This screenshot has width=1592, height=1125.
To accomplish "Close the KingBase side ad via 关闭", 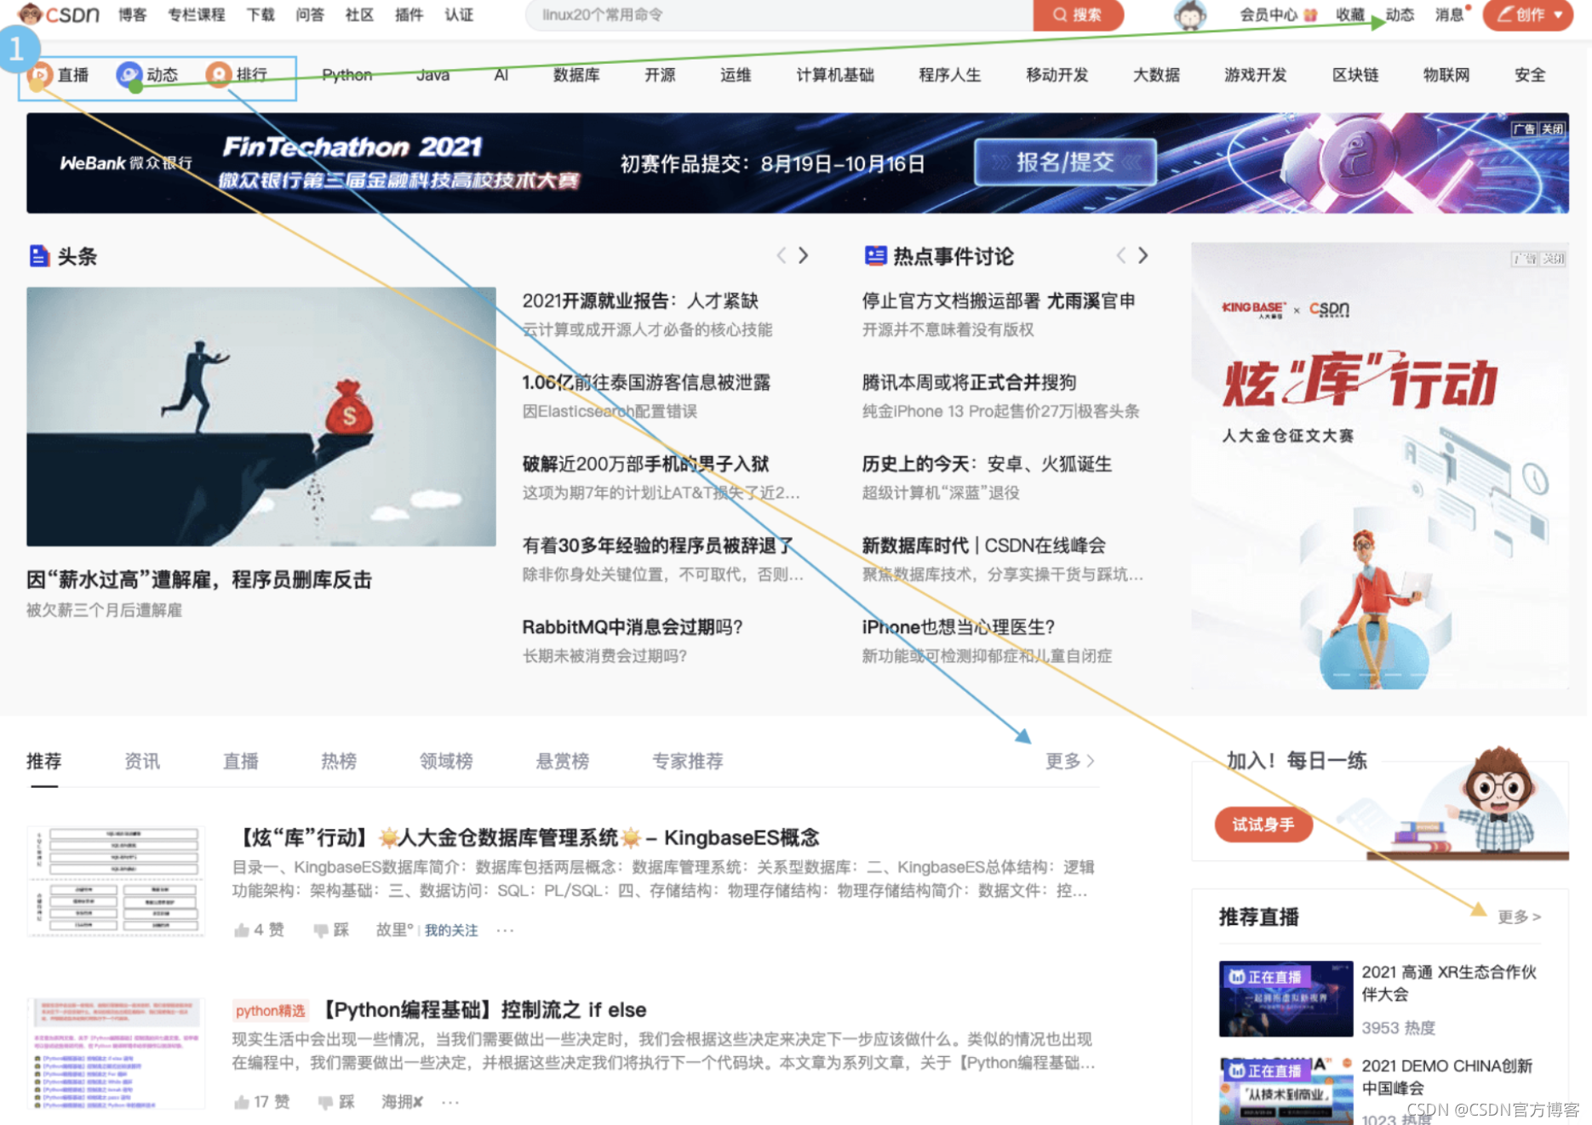I will coord(1554,259).
